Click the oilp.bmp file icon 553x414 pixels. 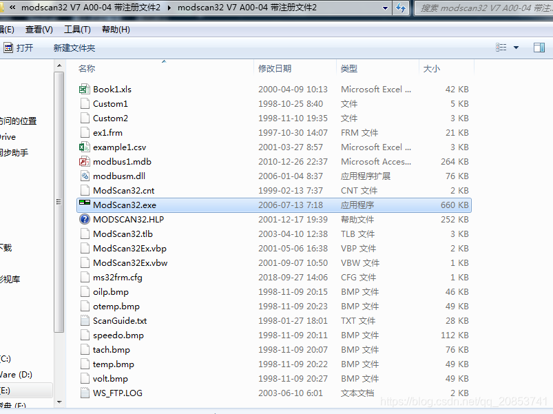click(84, 291)
